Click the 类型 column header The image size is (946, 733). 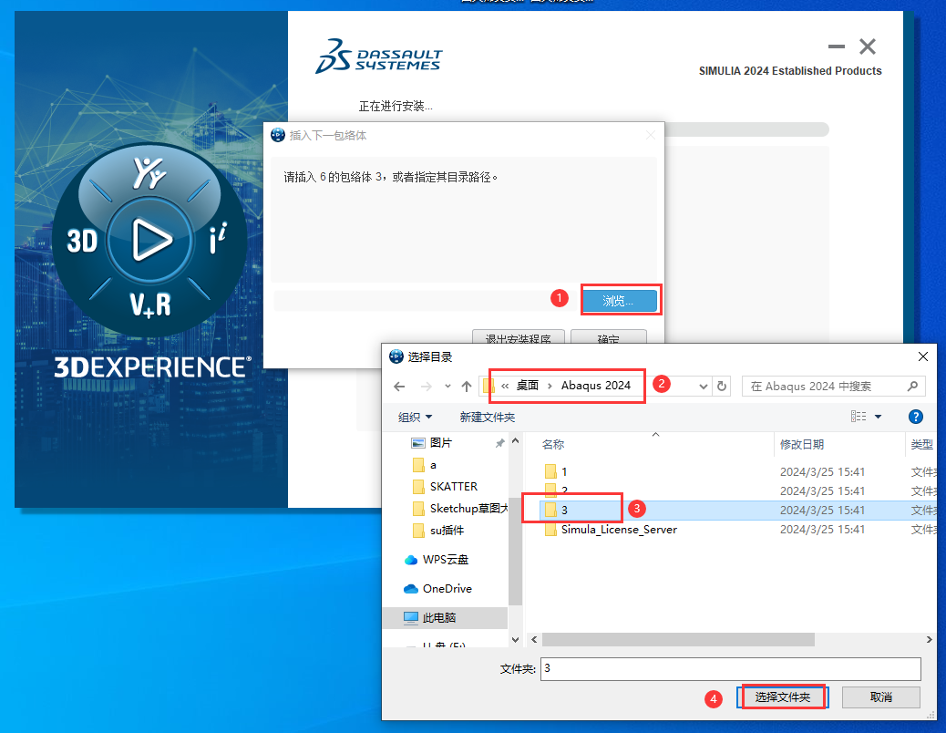922,445
